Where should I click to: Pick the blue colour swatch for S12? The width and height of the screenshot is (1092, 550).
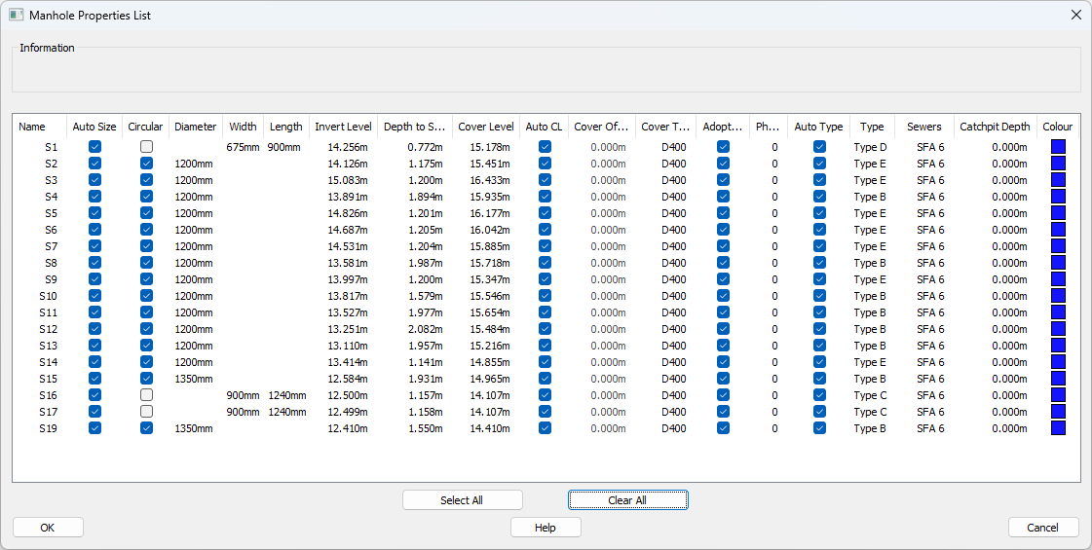click(x=1058, y=329)
